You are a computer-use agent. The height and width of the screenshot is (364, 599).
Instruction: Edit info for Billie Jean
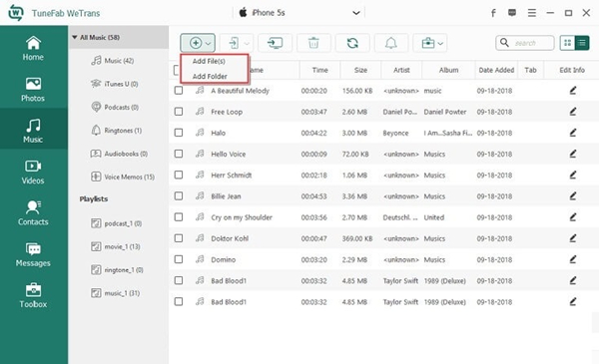[573, 195]
